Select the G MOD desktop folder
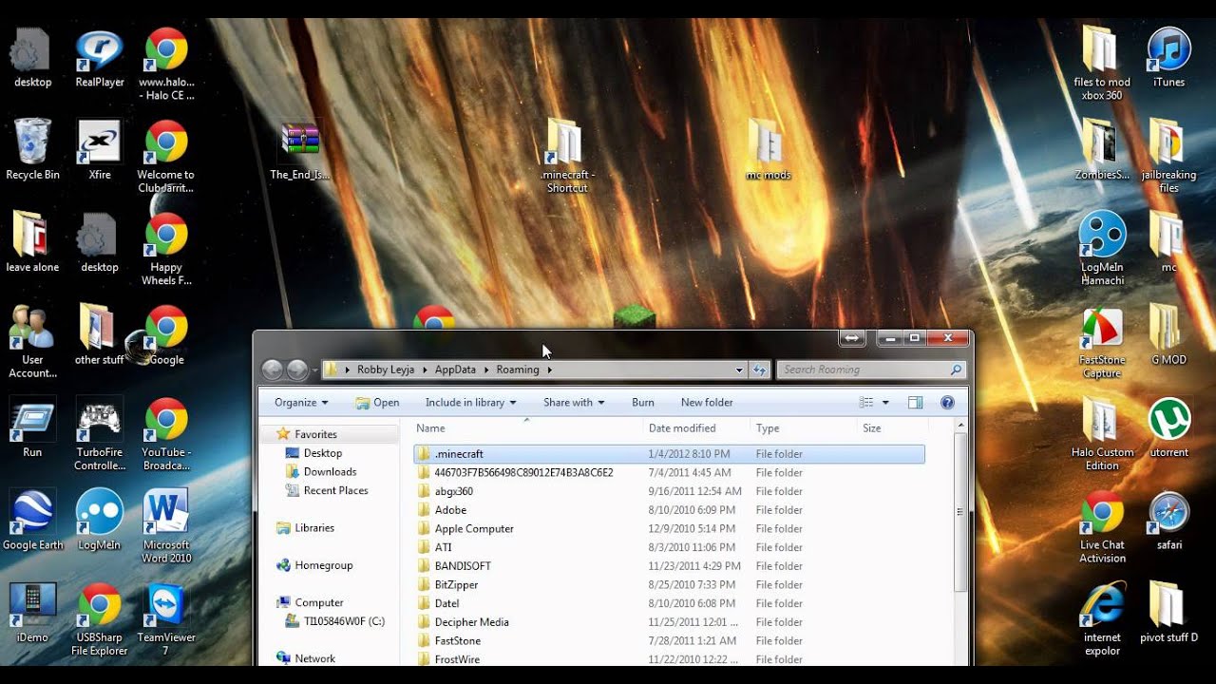The height and width of the screenshot is (684, 1216). [1168, 335]
